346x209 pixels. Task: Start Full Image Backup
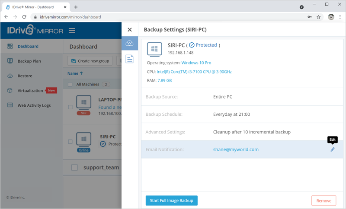[x=171, y=200]
